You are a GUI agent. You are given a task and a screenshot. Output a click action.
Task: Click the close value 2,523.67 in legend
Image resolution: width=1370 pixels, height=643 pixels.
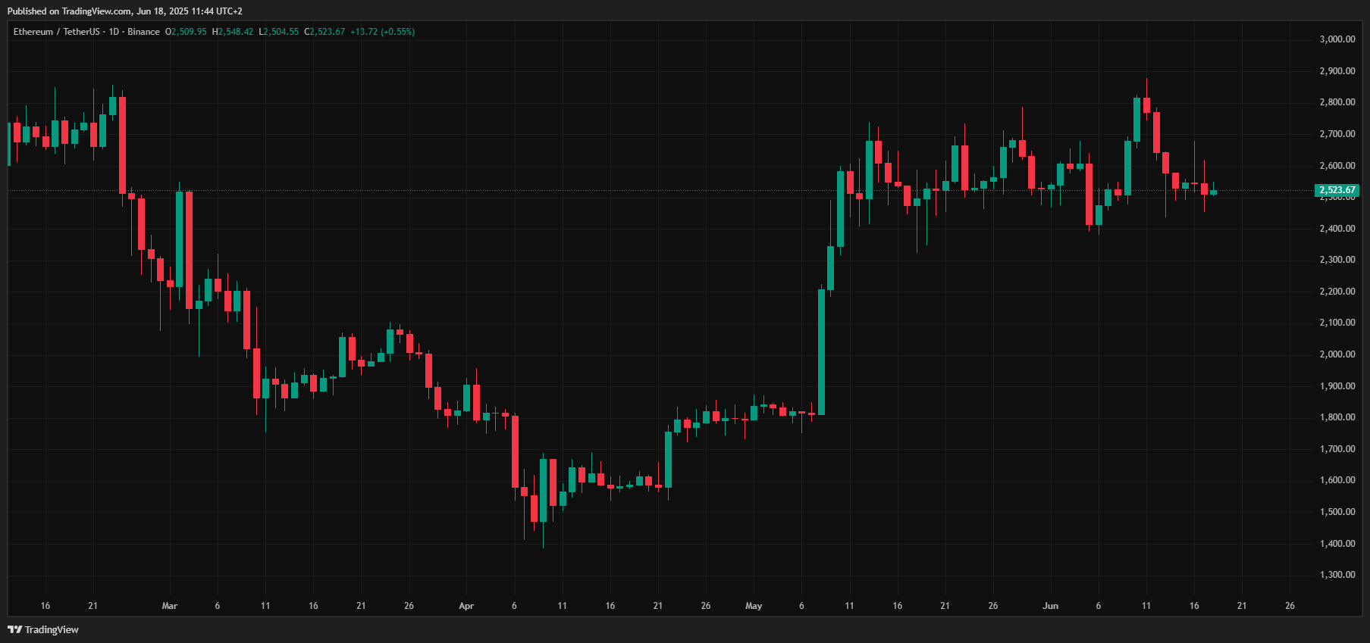[x=328, y=32]
